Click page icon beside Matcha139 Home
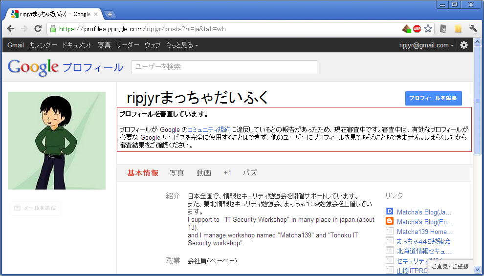Image resolution: width=484 pixels, height=276 pixels. click(390, 231)
